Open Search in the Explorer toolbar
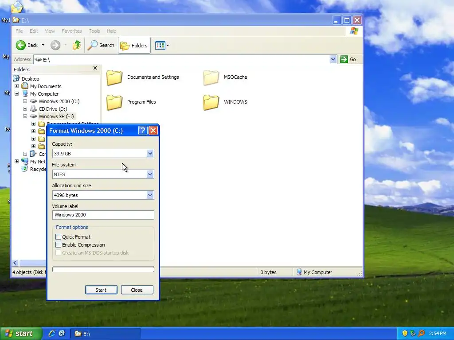Viewport: 454px width, 340px height. point(101,45)
